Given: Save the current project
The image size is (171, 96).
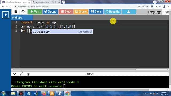Looking at the screenshot, I should pyautogui.click(x=96, y=11).
